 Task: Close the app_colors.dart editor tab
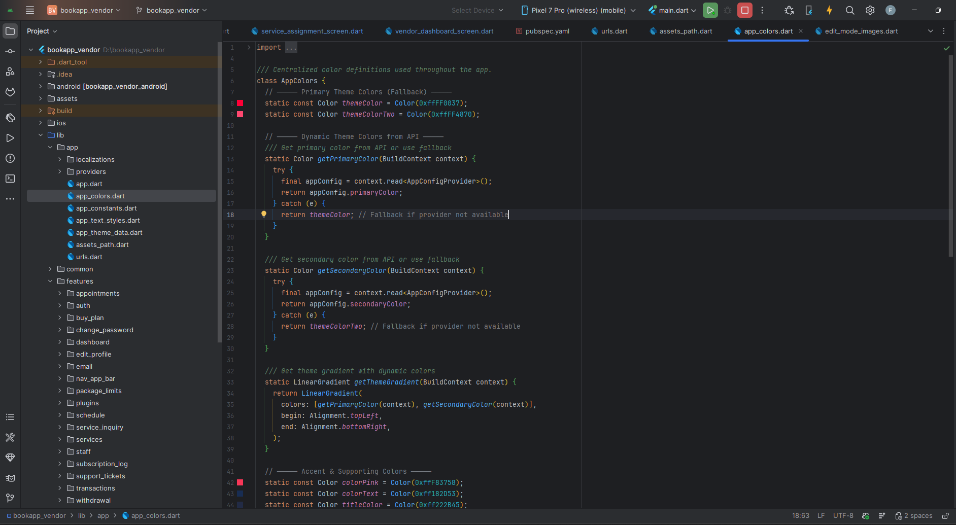[x=801, y=31]
